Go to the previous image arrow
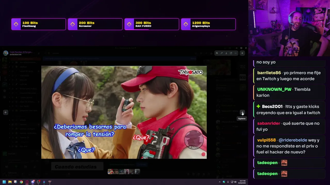The height and width of the screenshot is (185, 330). (6, 112)
